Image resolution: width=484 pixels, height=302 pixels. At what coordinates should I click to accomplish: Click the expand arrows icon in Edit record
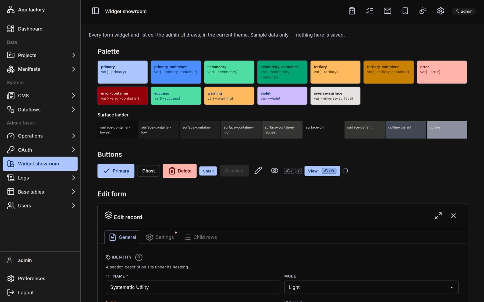click(438, 216)
